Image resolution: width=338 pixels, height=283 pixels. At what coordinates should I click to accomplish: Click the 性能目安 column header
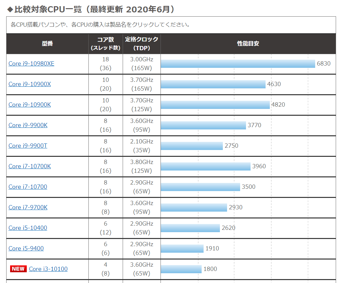(x=248, y=43)
